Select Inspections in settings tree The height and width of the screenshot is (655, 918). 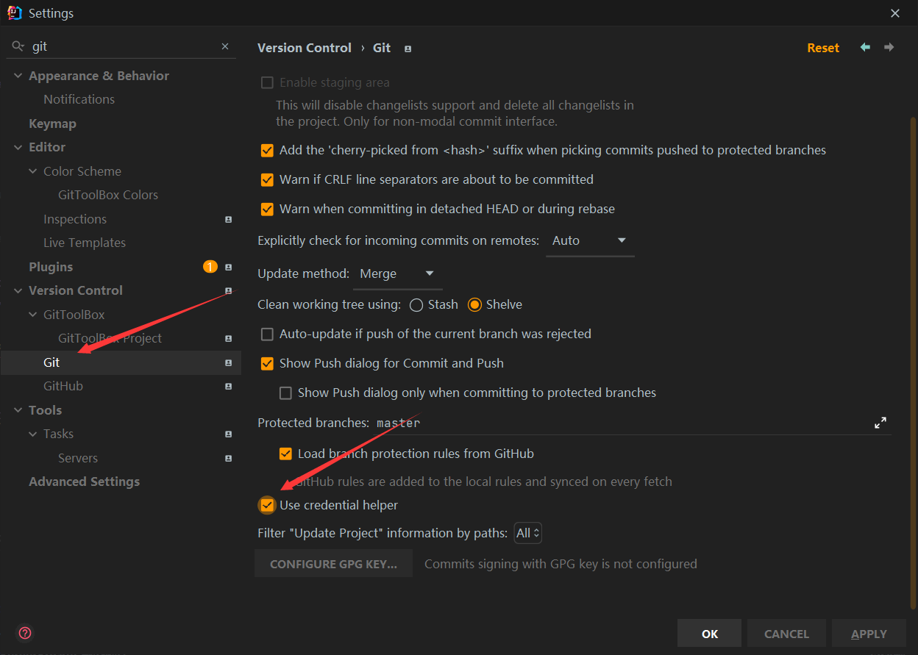75,219
